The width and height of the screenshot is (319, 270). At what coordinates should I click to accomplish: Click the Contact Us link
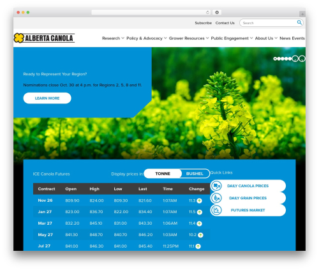[225, 23]
